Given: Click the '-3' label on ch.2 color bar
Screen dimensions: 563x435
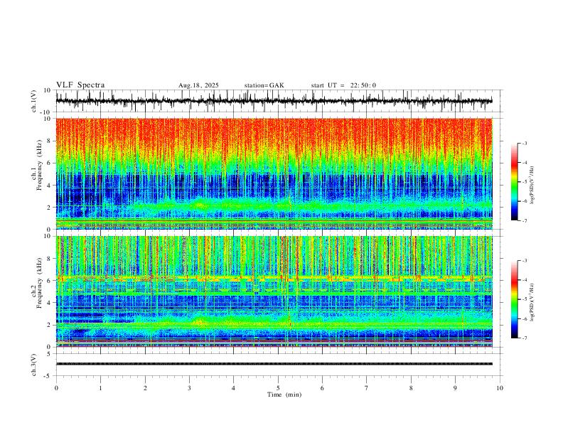Looking at the screenshot, I should [x=525, y=261].
